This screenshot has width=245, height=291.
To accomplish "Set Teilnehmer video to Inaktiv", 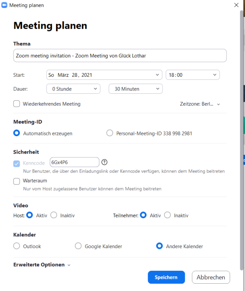I will 168,215.
